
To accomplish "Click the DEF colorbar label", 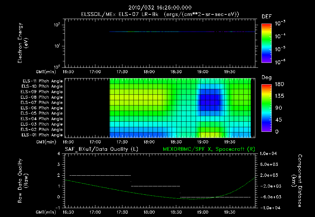I will coord(267,17).
